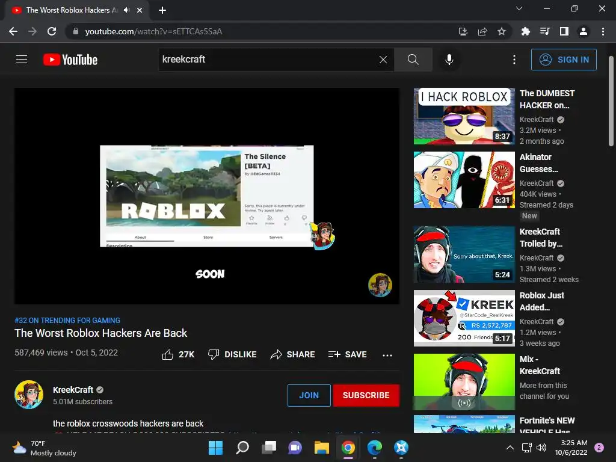Open the Fortnite's NEW VEHICLE video title
This screenshot has height=462, width=616.
pos(547,427)
